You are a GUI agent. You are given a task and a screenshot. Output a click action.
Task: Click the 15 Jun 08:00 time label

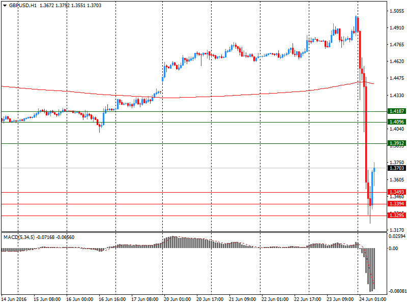coord(47,299)
